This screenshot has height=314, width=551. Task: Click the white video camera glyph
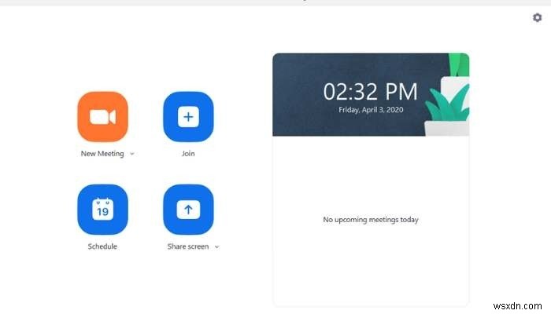click(x=102, y=117)
